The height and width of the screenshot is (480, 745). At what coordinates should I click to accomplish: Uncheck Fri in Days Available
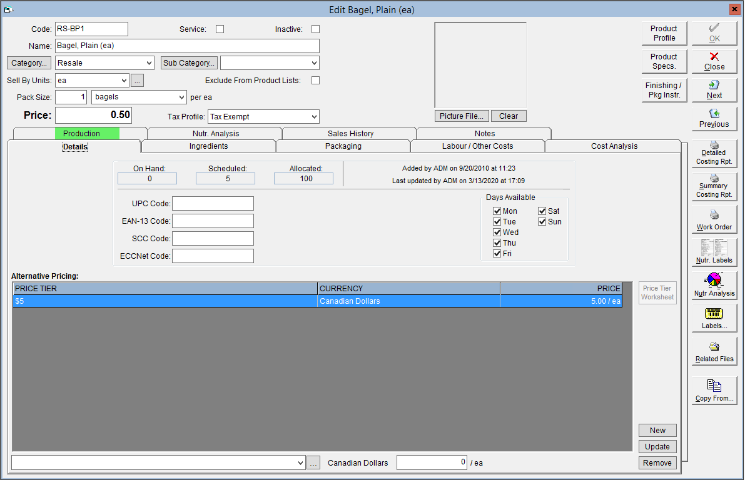coord(497,254)
